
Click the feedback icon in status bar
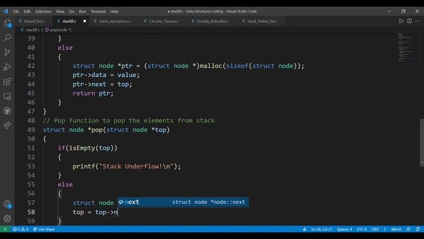tap(409, 229)
